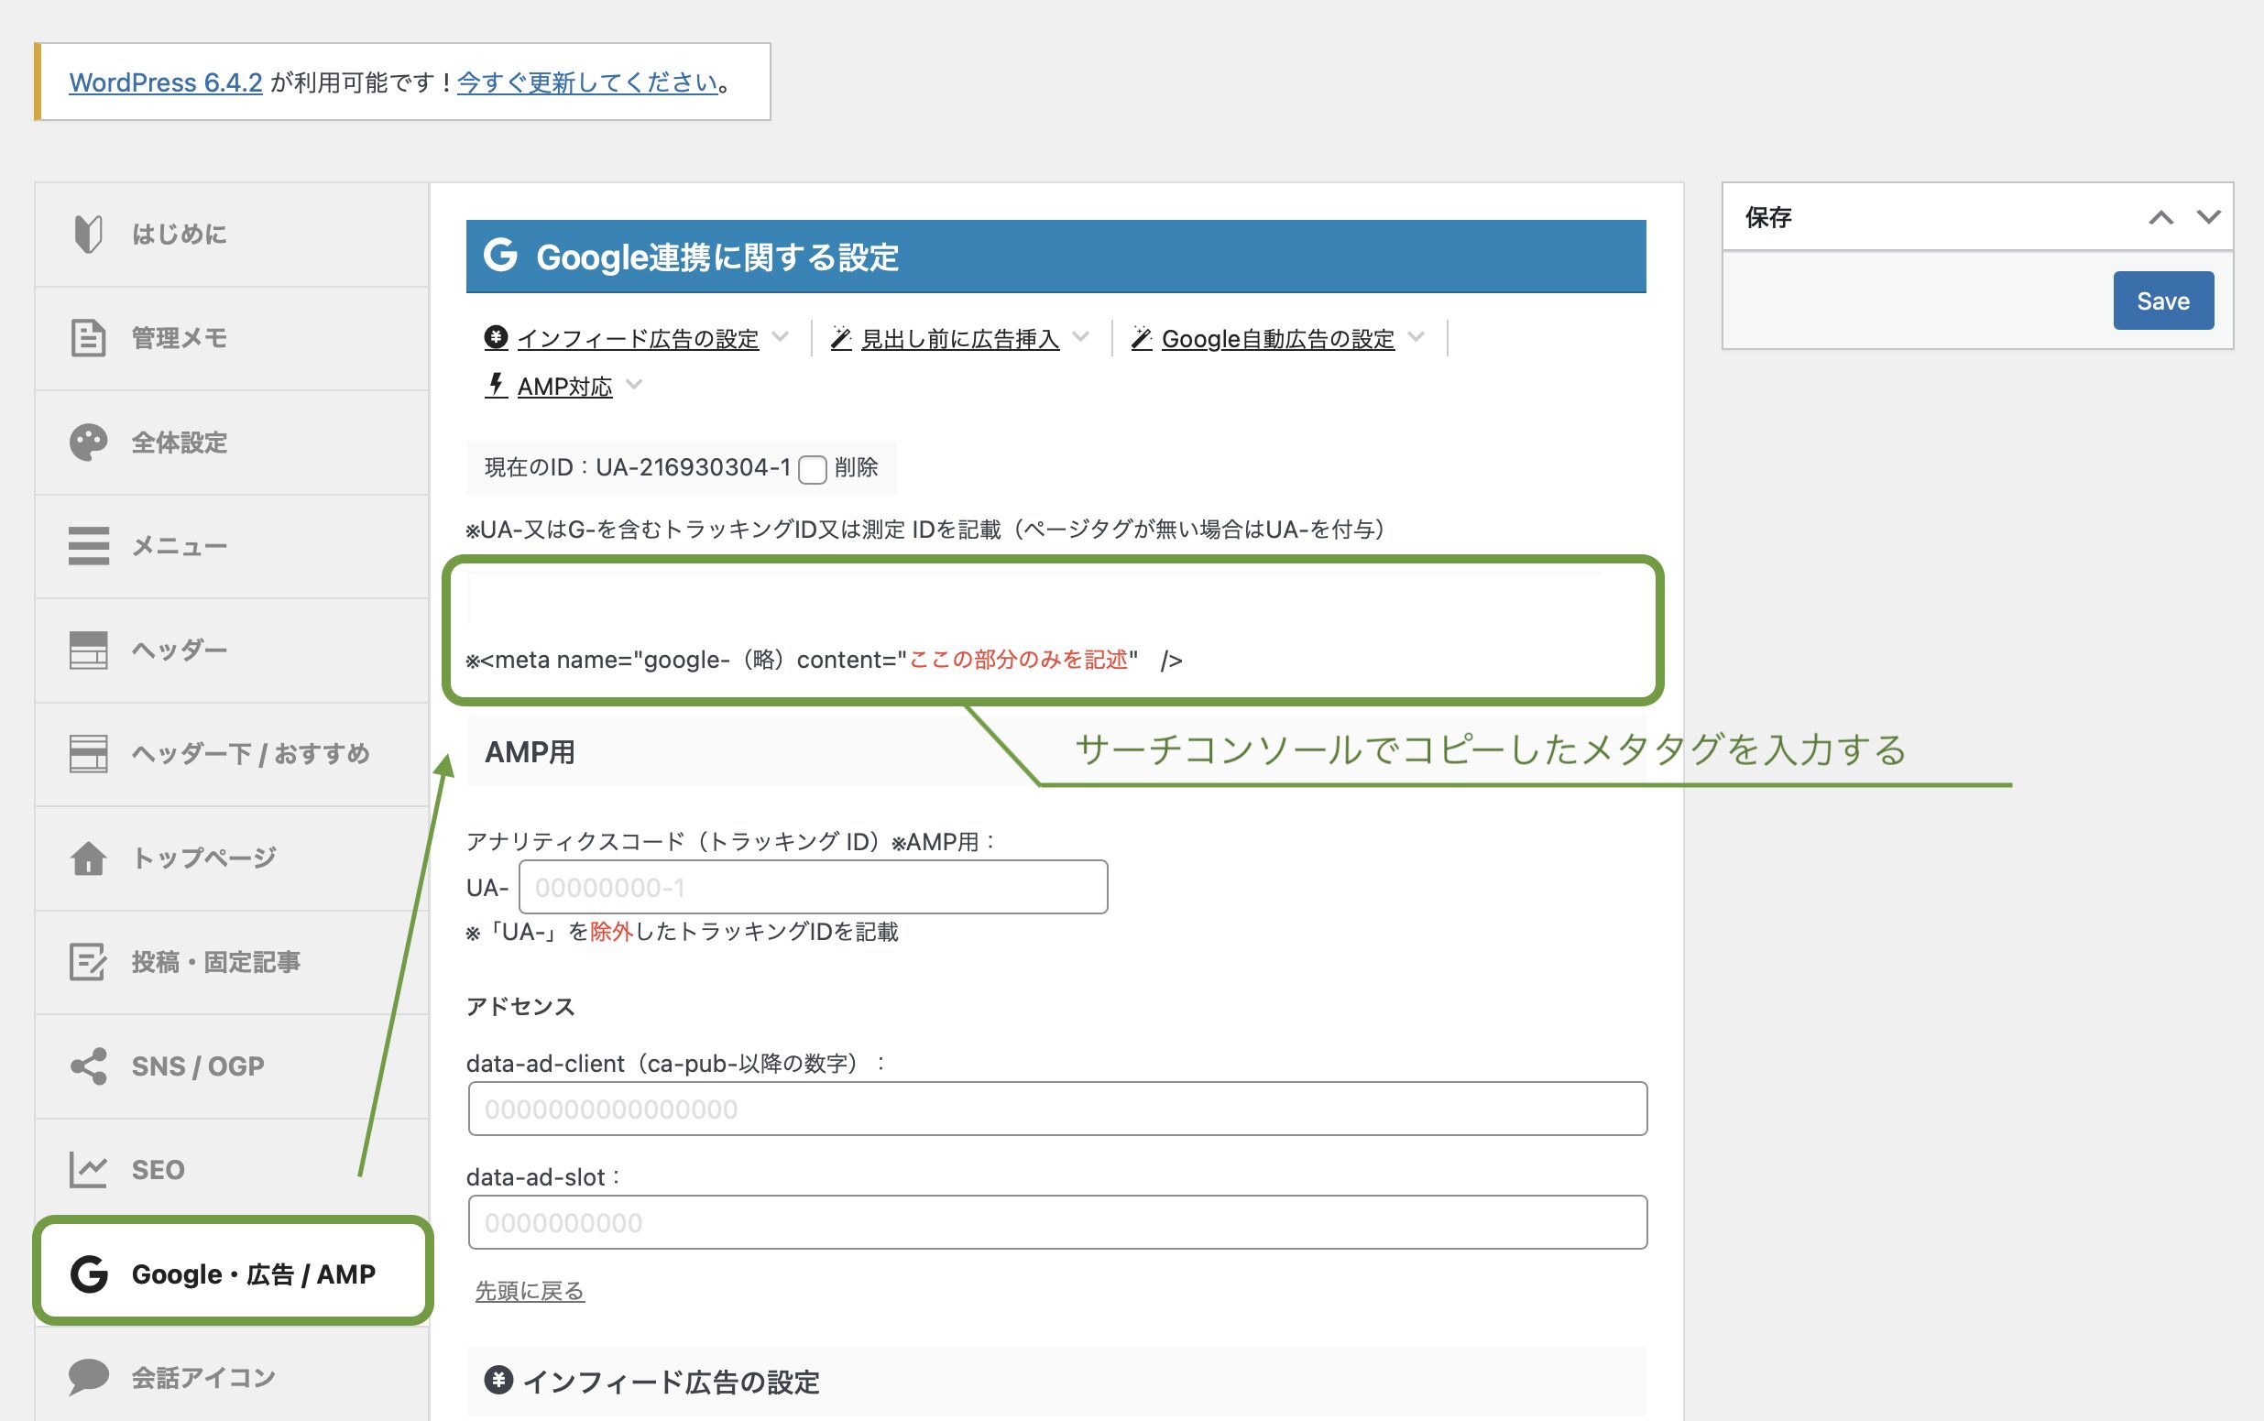Click the wand icon beside Google自動広告の設定
This screenshot has height=1421, width=2264.
point(1141,338)
